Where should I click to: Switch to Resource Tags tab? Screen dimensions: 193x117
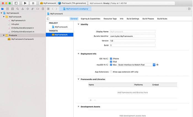point(110,19)
